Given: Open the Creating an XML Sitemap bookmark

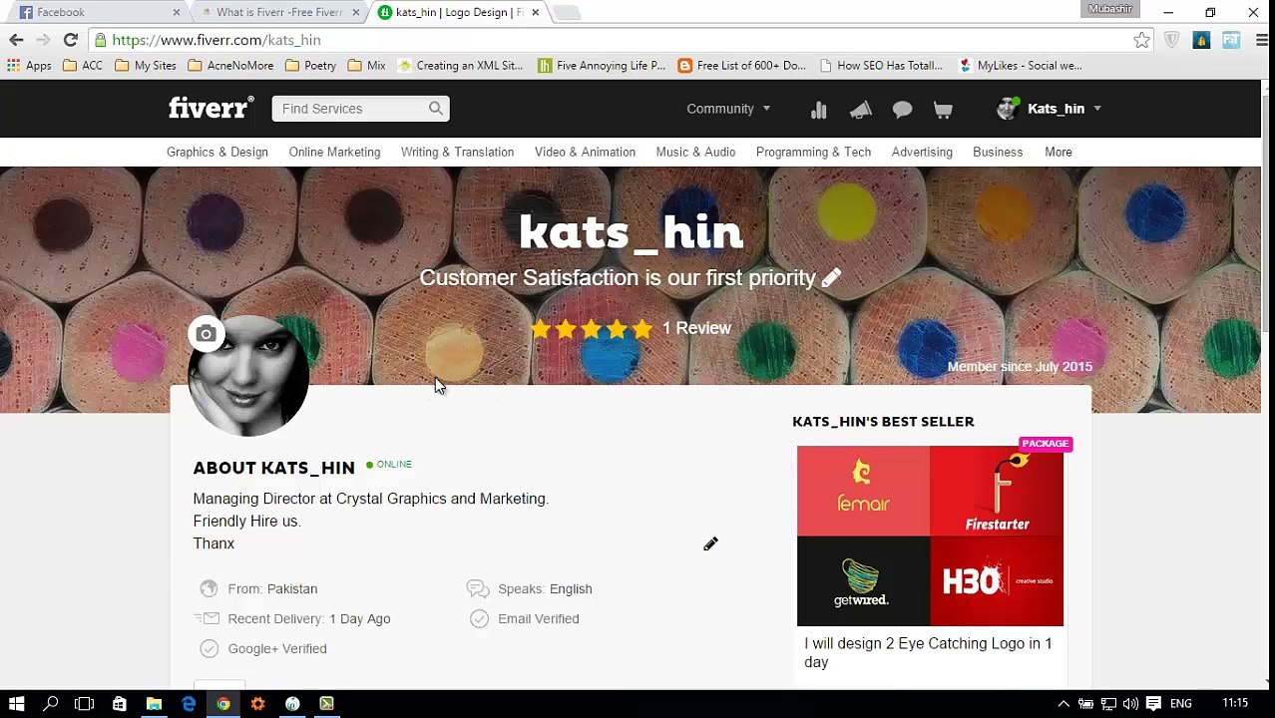Looking at the screenshot, I should tap(460, 66).
